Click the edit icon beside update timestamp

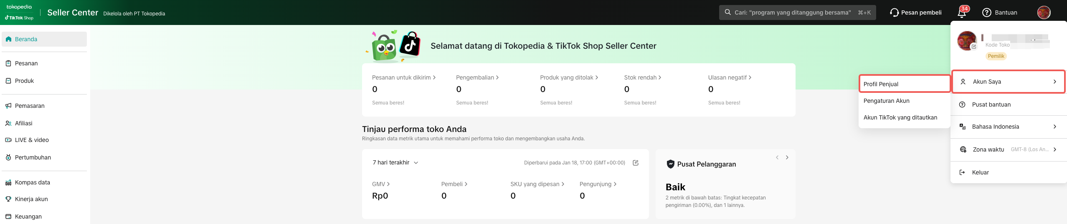tap(636, 163)
